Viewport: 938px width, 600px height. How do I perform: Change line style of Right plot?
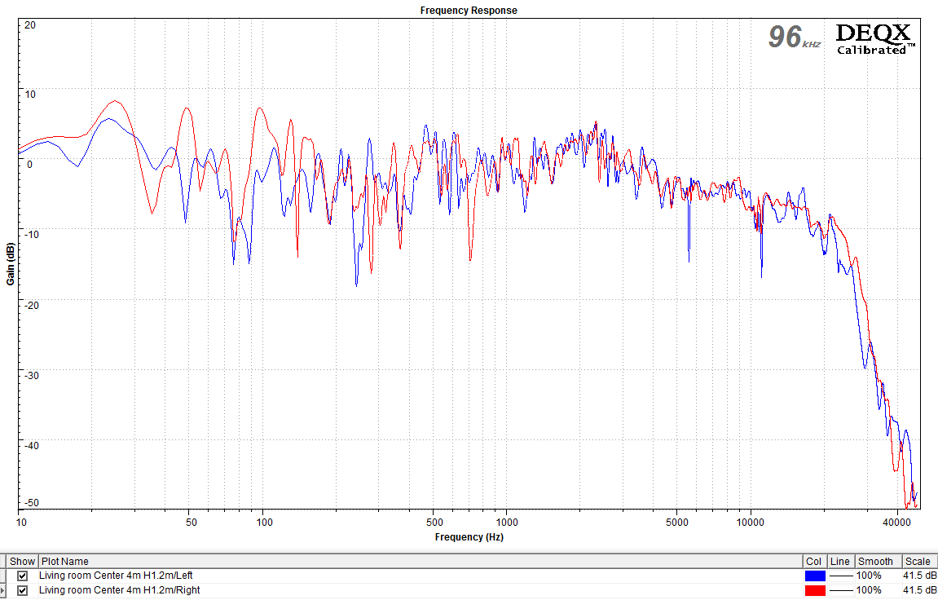(x=840, y=590)
